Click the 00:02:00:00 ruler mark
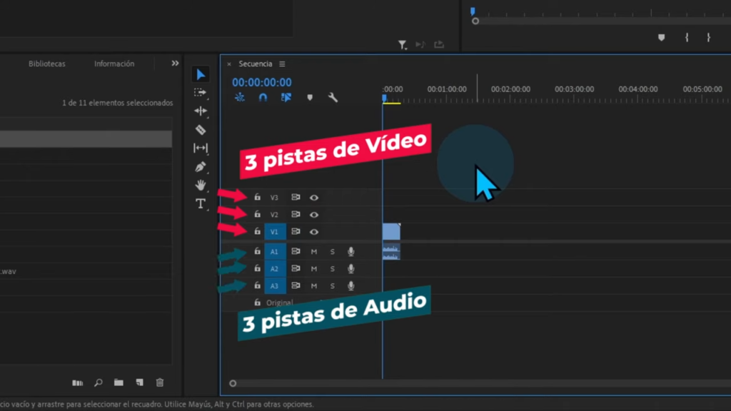Viewport: 731px width, 411px height. 510,89
